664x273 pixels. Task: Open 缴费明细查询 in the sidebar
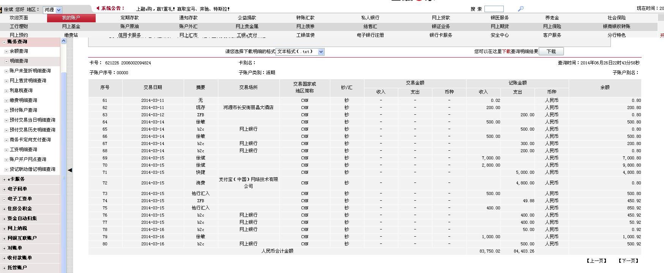point(23,100)
